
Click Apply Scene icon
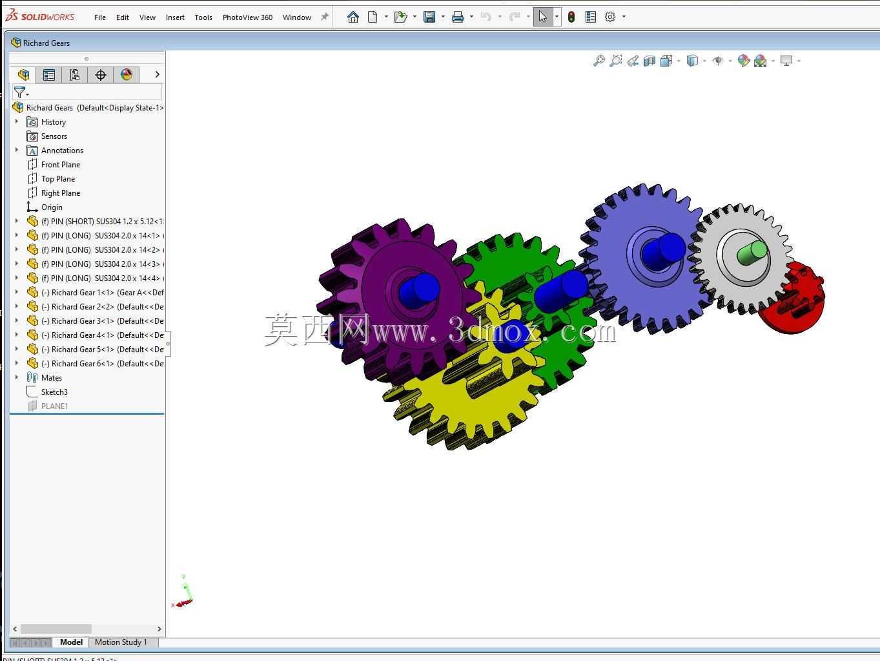(x=761, y=61)
